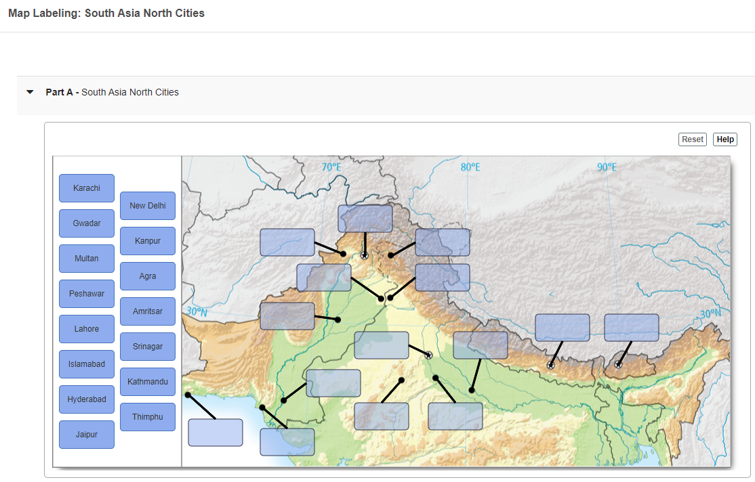Select the Amritsar city label
Viewport: 755px width, 482px height.
coord(147,311)
